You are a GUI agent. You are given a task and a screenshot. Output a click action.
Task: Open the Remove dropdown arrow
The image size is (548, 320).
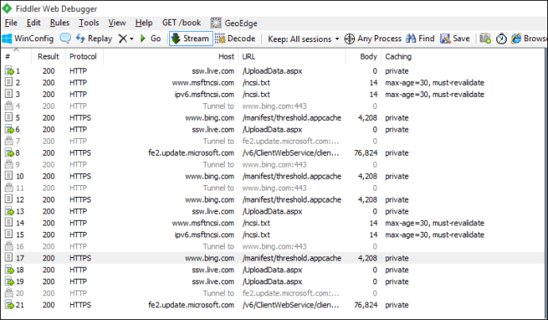click(132, 39)
